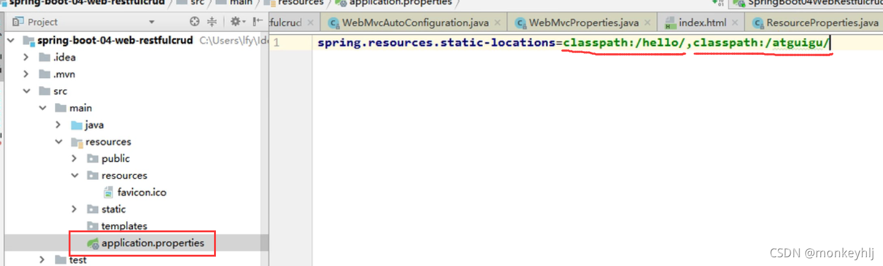The width and height of the screenshot is (883, 266).
Task: Collapse the nested resources folder
Action: point(74,175)
